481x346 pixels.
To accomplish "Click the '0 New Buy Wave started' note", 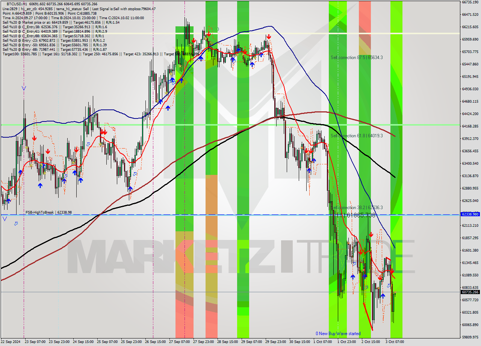I will (x=338, y=334).
